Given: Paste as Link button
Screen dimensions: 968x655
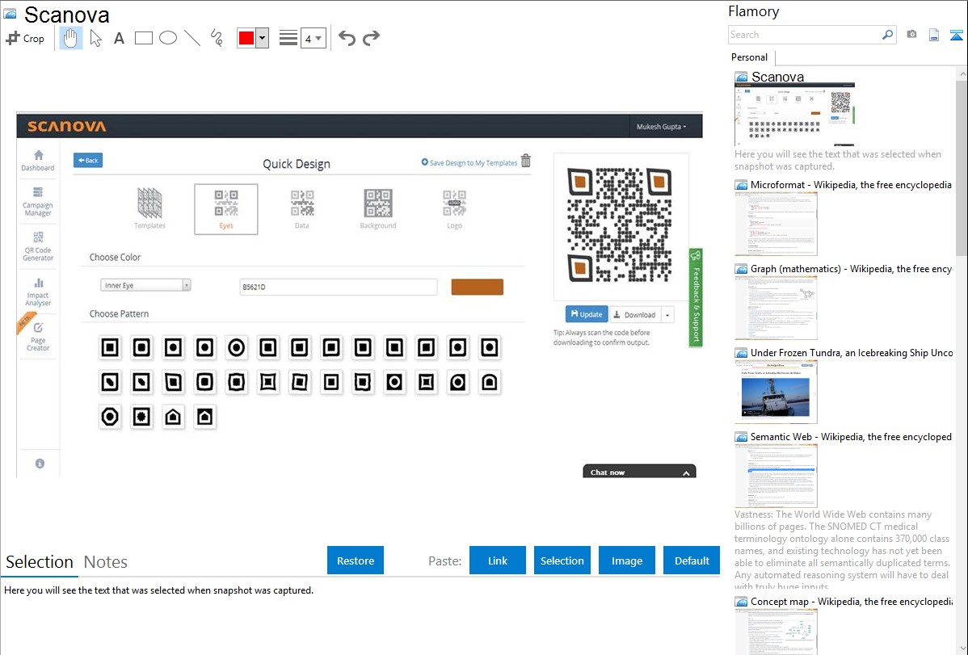Looking at the screenshot, I should pyautogui.click(x=498, y=561).
